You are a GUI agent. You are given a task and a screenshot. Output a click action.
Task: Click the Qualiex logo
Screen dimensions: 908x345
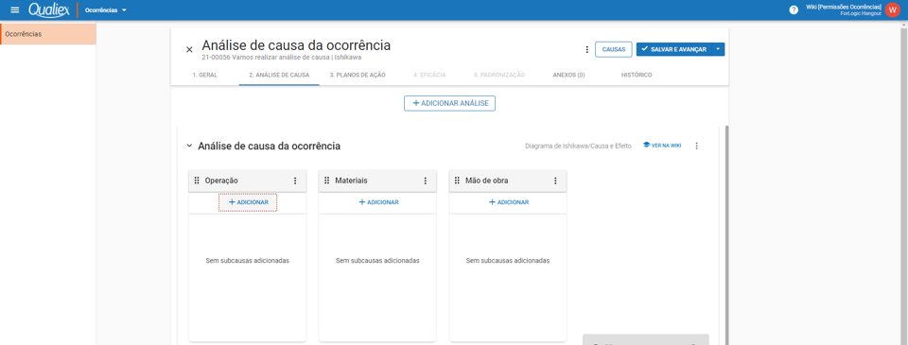pyautogui.click(x=49, y=9)
